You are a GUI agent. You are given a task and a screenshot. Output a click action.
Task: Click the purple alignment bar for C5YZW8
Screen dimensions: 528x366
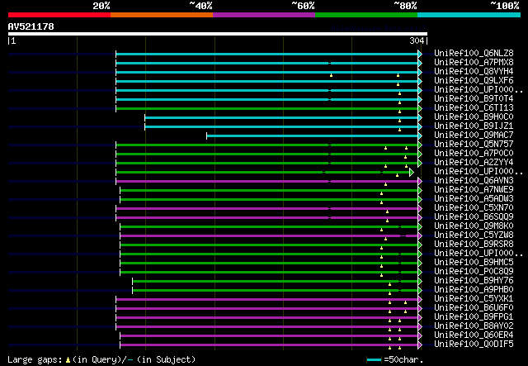[x=271, y=235]
